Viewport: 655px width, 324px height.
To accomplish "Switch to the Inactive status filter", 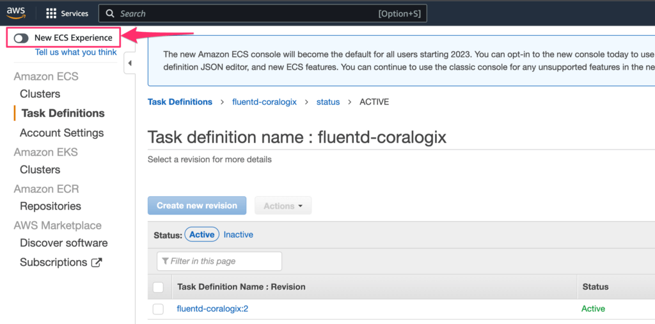I will pyautogui.click(x=238, y=235).
